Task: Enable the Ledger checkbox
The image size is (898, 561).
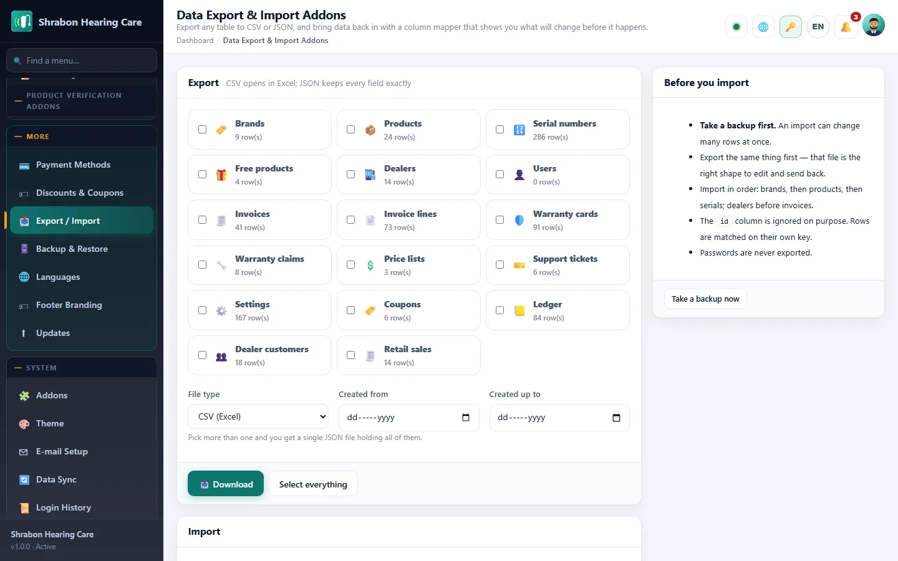Action: (500, 310)
